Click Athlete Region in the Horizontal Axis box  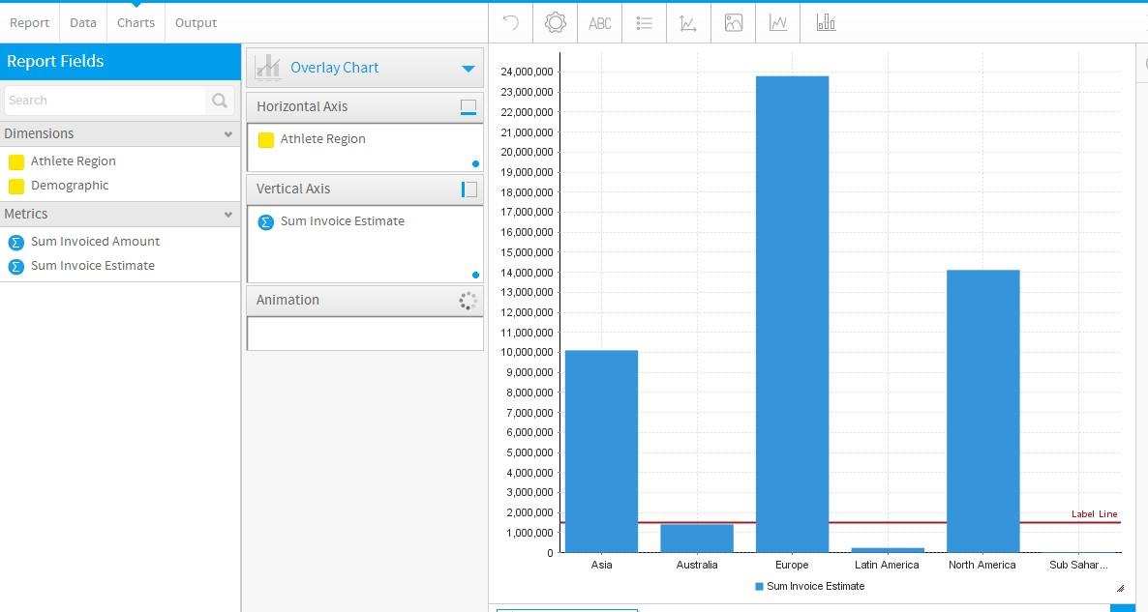[323, 139]
